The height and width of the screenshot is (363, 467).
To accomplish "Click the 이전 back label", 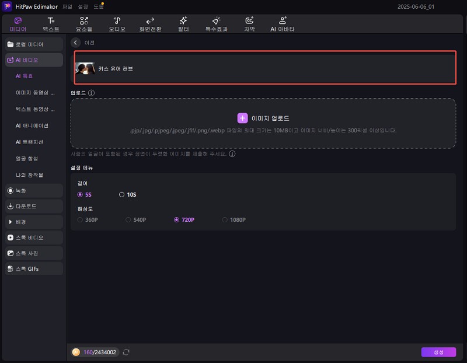I will tap(89, 43).
